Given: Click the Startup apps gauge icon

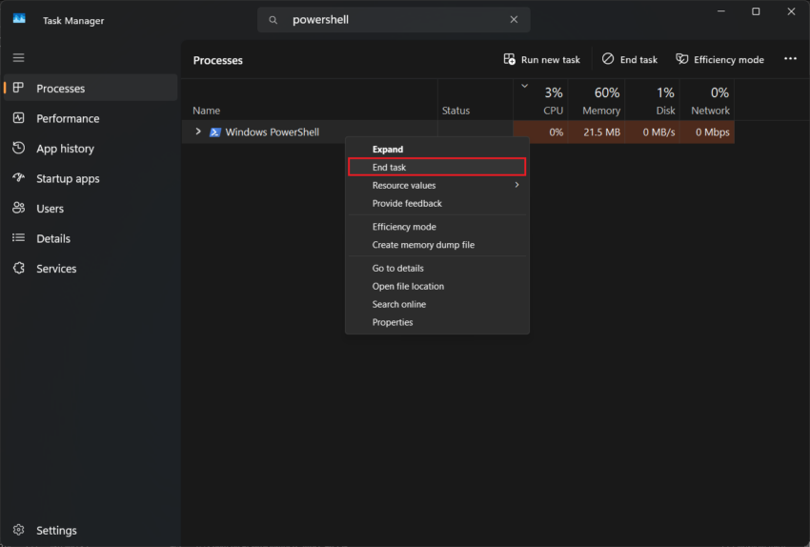Looking at the screenshot, I should (19, 178).
